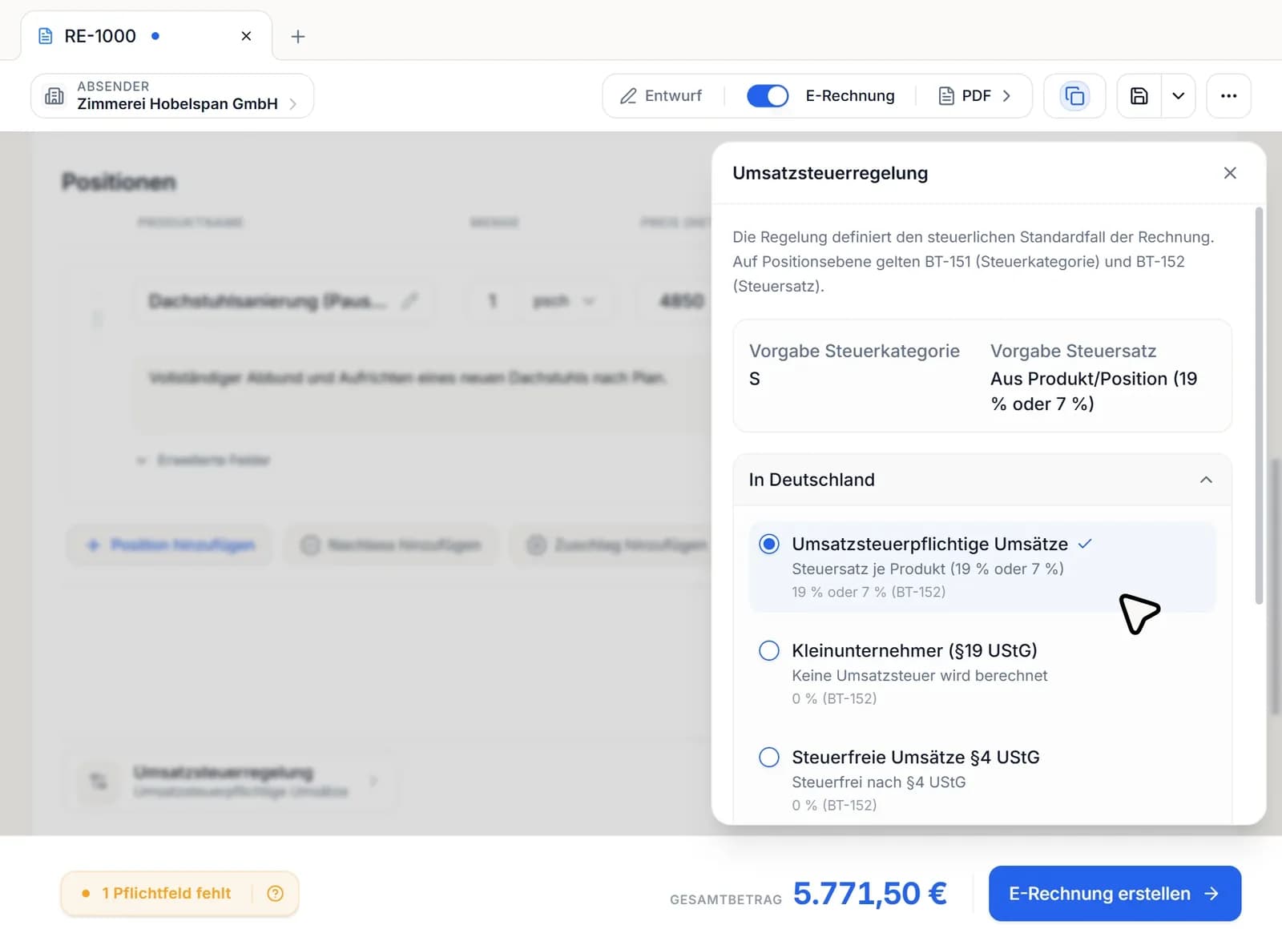The width and height of the screenshot is (1282, 949).
Task: Click the Gesamtbetrag 5.771,50 € amount
Action: [870, 893]
